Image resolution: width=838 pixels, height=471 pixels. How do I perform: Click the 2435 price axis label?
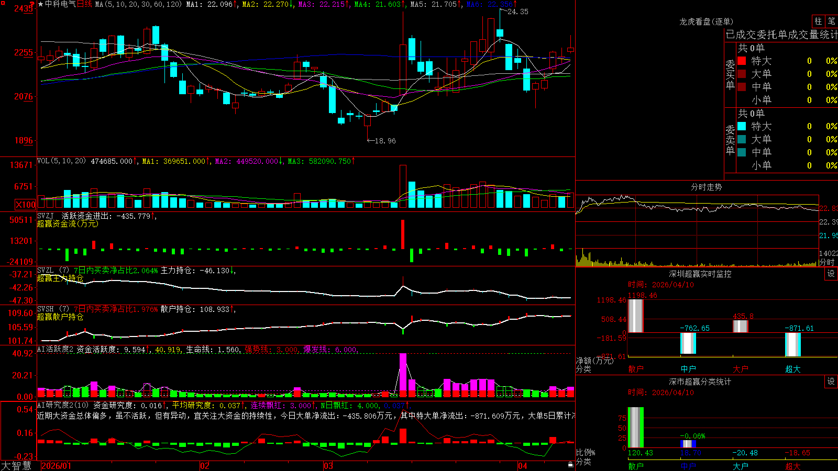coord(23,8)
